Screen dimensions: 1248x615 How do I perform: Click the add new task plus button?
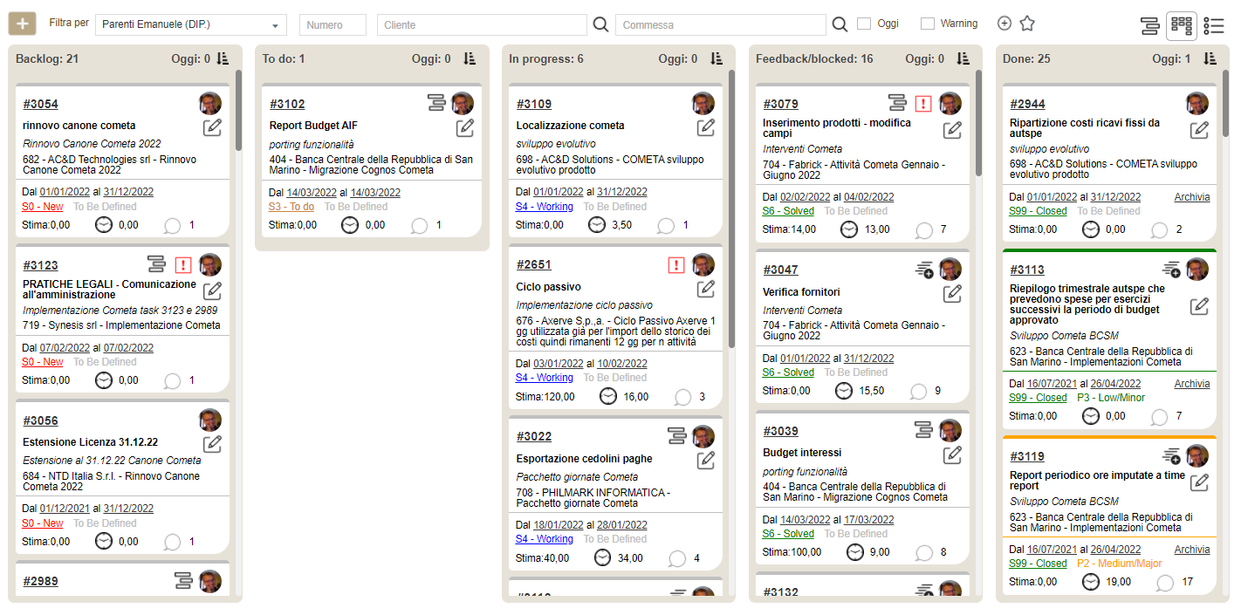(22, 24)
